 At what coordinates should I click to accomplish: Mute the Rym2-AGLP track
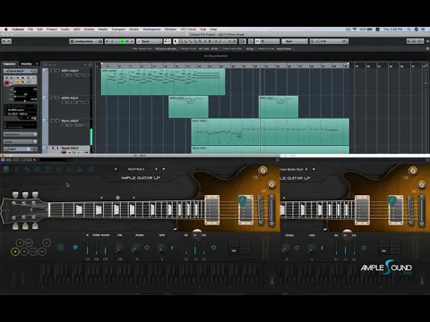[x=53, y=148]
